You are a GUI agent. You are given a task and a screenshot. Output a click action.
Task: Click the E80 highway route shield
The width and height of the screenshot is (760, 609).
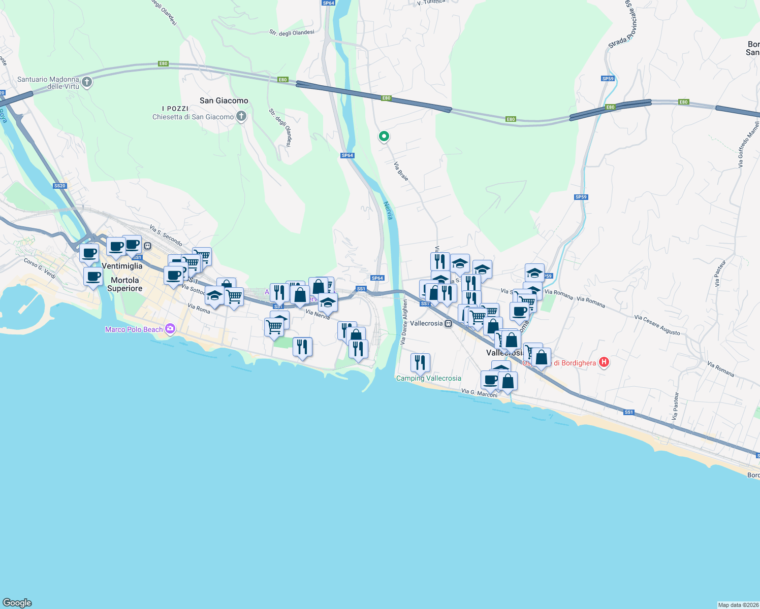click(x=163, y=64)
